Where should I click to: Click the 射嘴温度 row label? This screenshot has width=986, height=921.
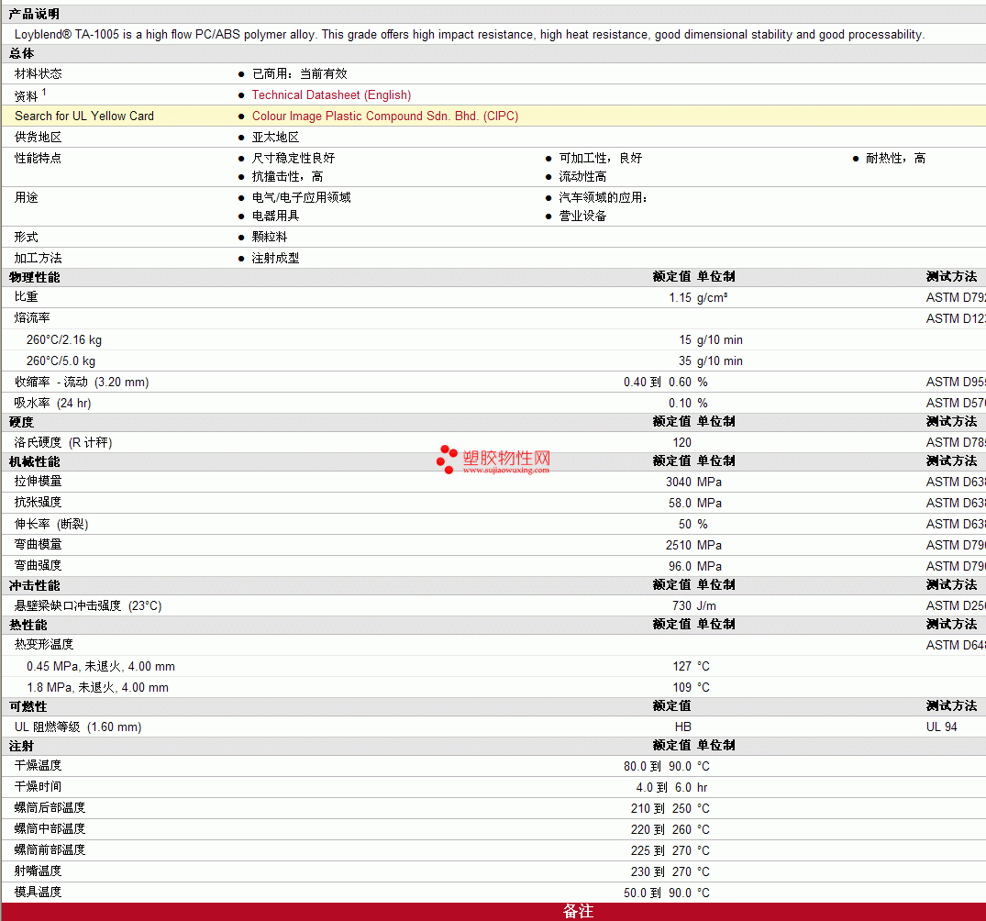(x=39, y=872)
